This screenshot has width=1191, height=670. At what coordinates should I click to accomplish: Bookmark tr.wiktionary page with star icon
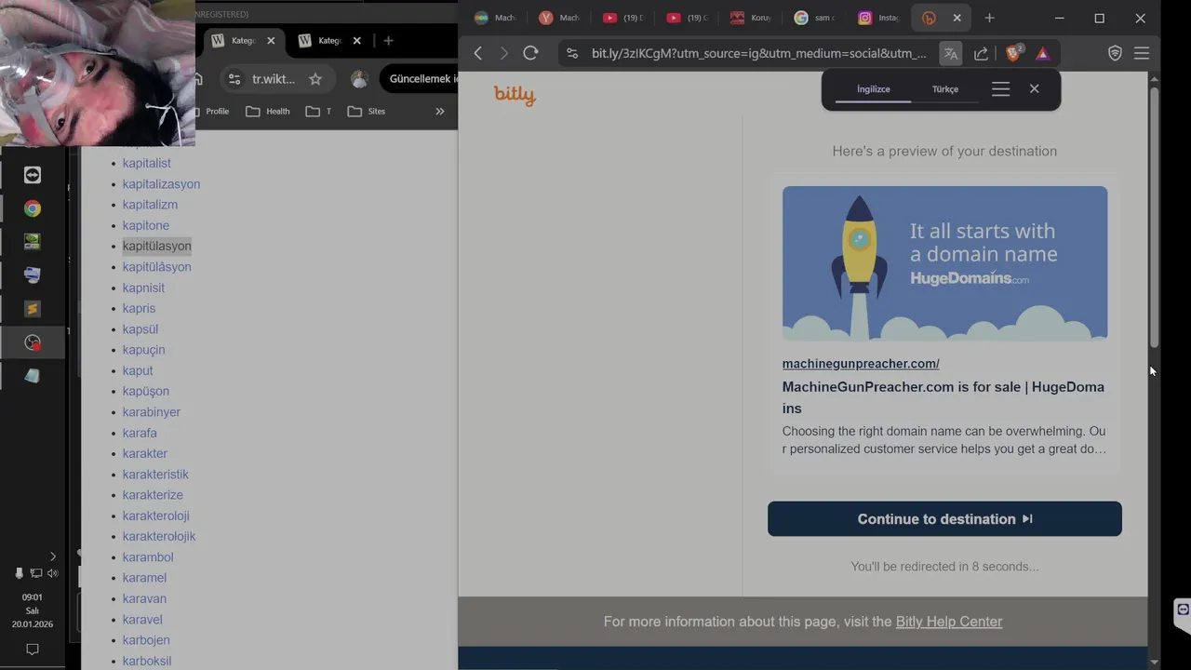coord(315,79)
